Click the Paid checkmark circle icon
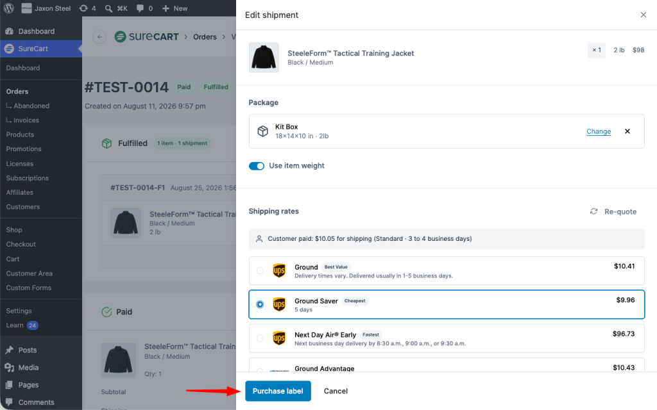The width and height of the screenshot is (657, 410). click(107, 312)
